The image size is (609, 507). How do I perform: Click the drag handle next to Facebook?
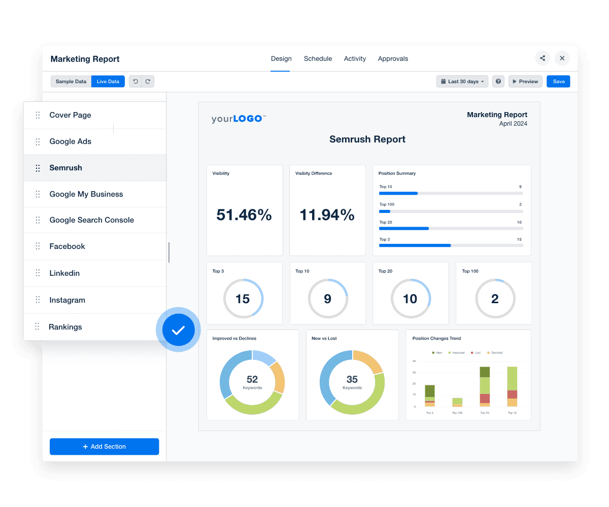coord(38,246)
